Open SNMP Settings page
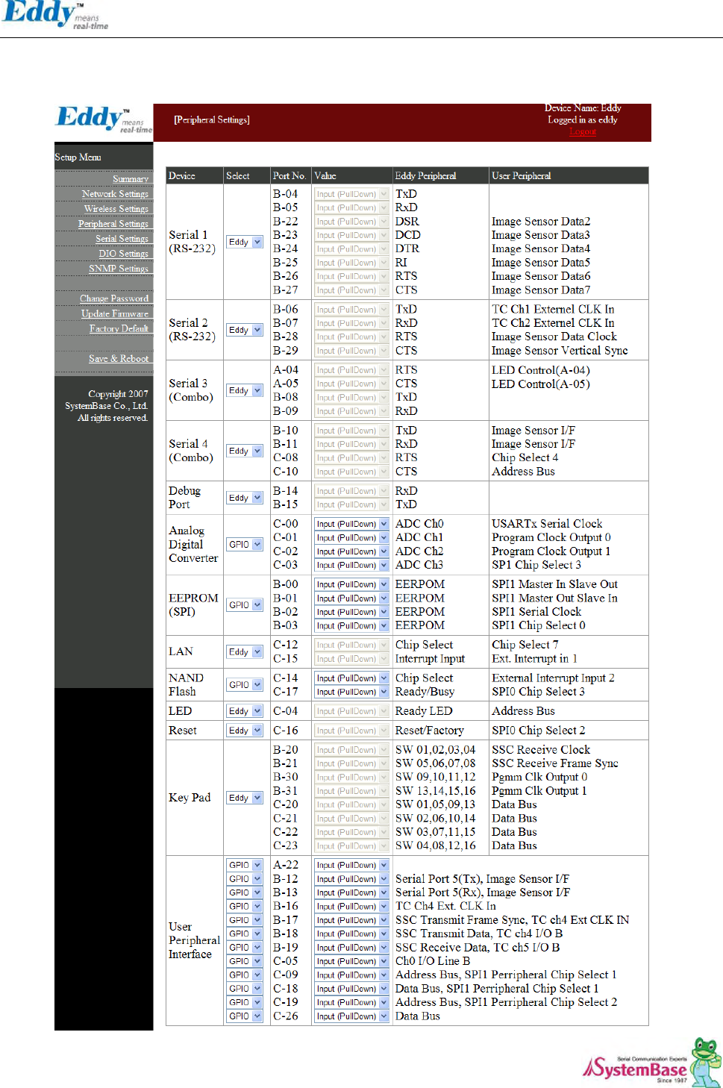 point(119,269)
